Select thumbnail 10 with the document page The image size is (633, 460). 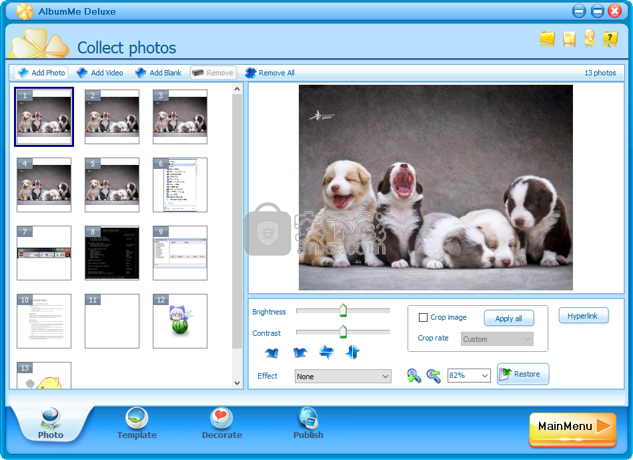(x=44, y=321)
